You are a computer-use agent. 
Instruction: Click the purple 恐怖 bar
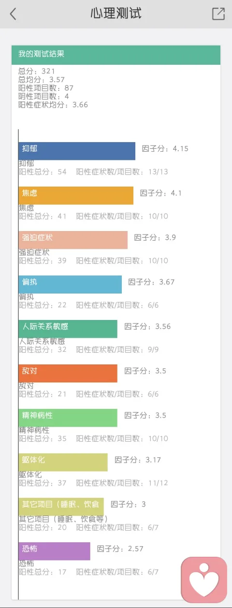point(54,551)
